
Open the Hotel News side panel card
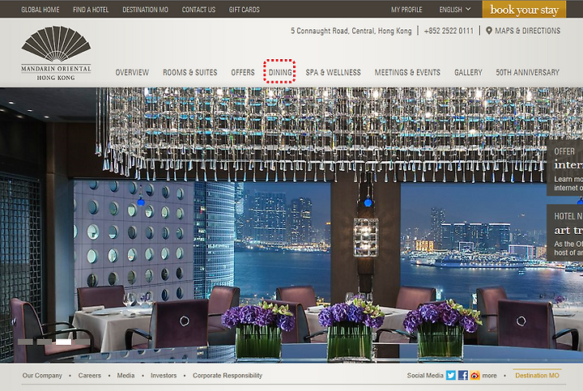[565, 232]
